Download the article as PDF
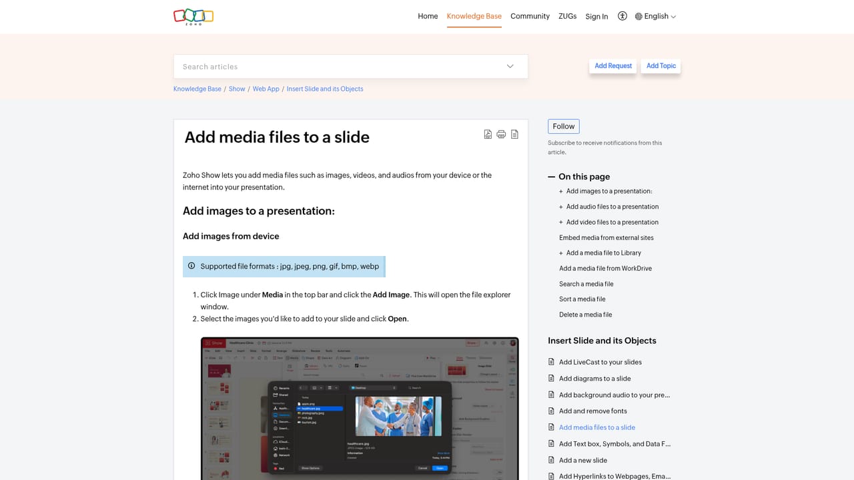 [488, 135]
